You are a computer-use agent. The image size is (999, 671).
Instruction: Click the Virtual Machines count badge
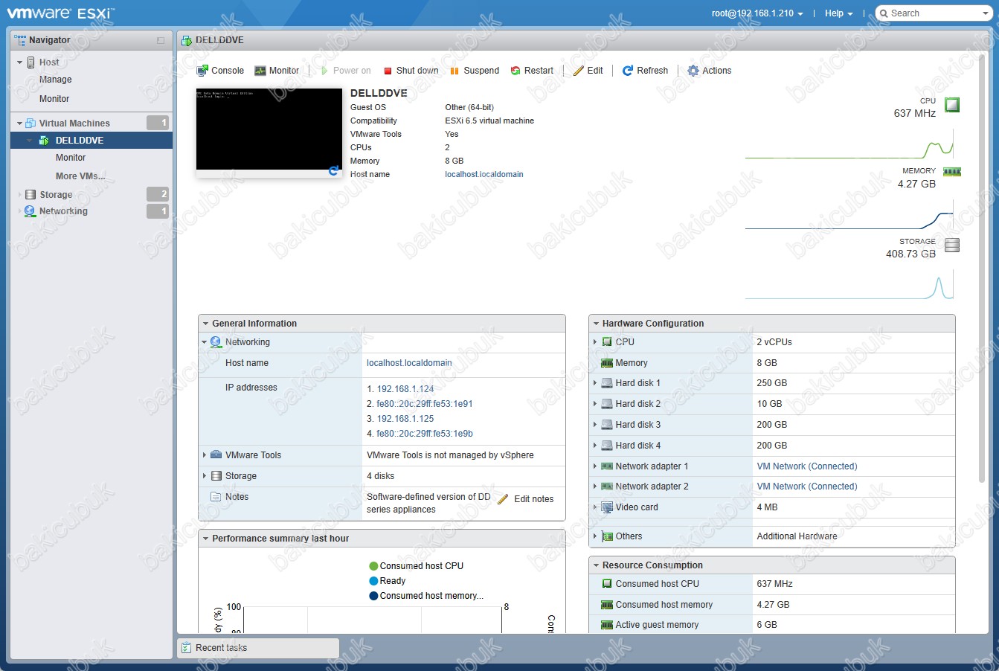(x=158, y=123)
